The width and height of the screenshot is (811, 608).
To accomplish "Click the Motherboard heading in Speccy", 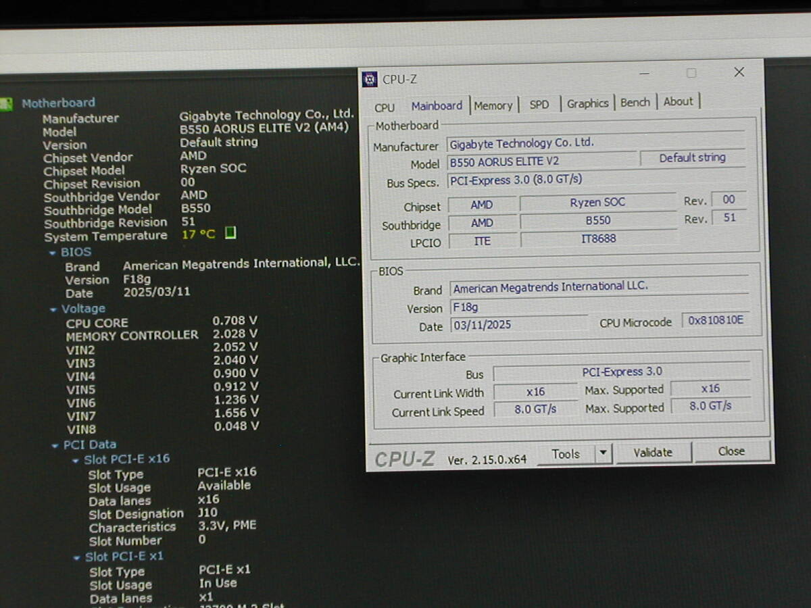I will click(58, 103).
